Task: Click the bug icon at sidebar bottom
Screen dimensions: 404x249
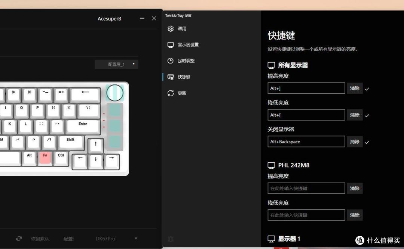Action: 170,239
